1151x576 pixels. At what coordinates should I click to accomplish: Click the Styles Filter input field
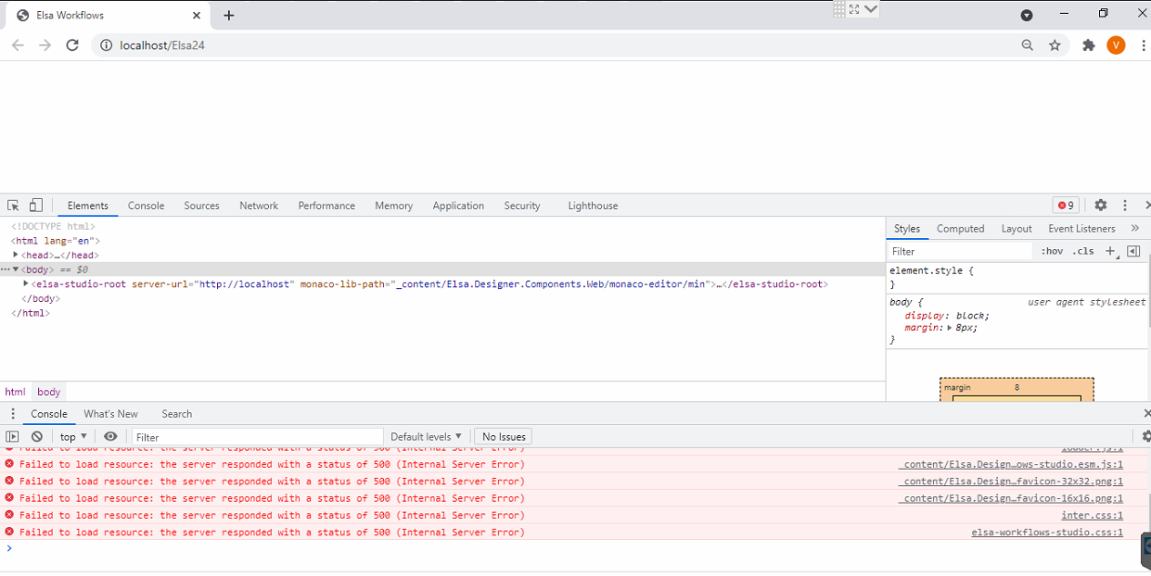tap(960, 251)
